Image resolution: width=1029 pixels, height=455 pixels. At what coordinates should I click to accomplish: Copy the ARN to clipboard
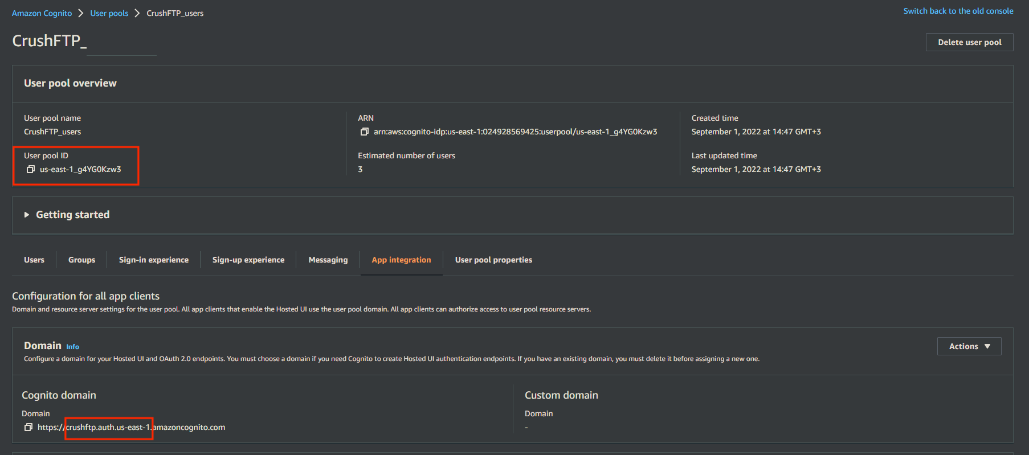click(365, 132)
